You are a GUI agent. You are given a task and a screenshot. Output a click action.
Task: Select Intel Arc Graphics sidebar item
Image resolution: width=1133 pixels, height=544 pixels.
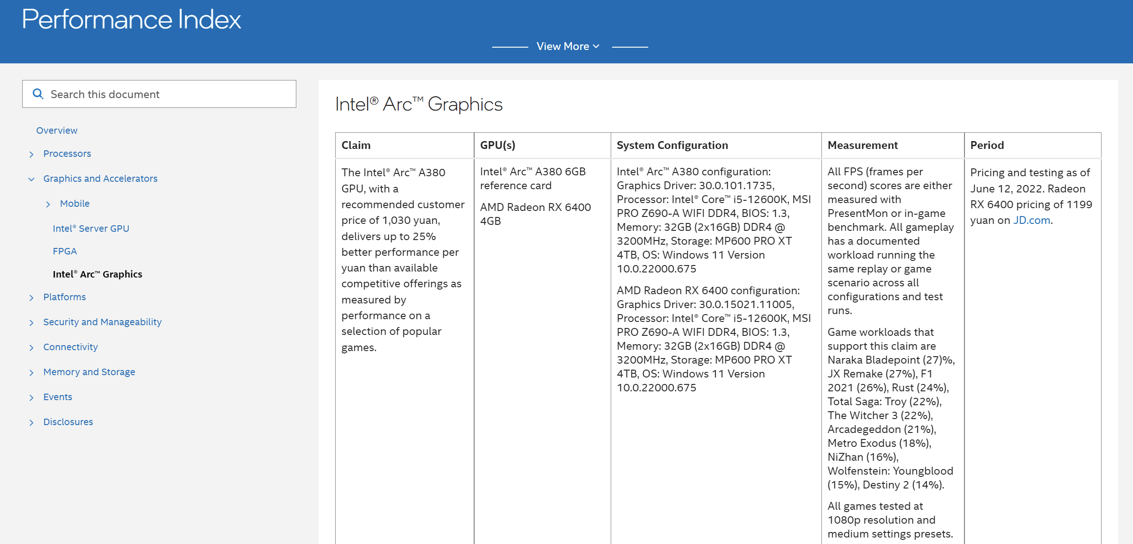click(97, 274)
